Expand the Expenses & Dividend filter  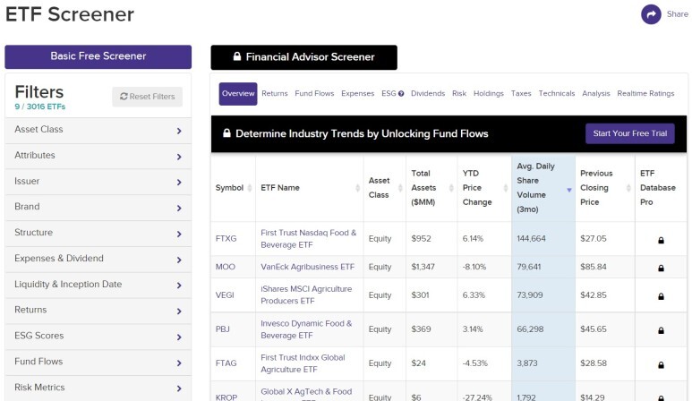click(x=98, y=260)
